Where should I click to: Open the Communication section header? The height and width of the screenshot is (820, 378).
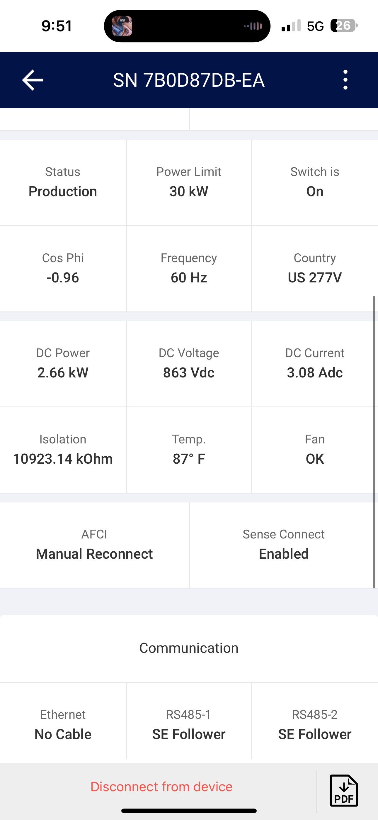[189, 648]
